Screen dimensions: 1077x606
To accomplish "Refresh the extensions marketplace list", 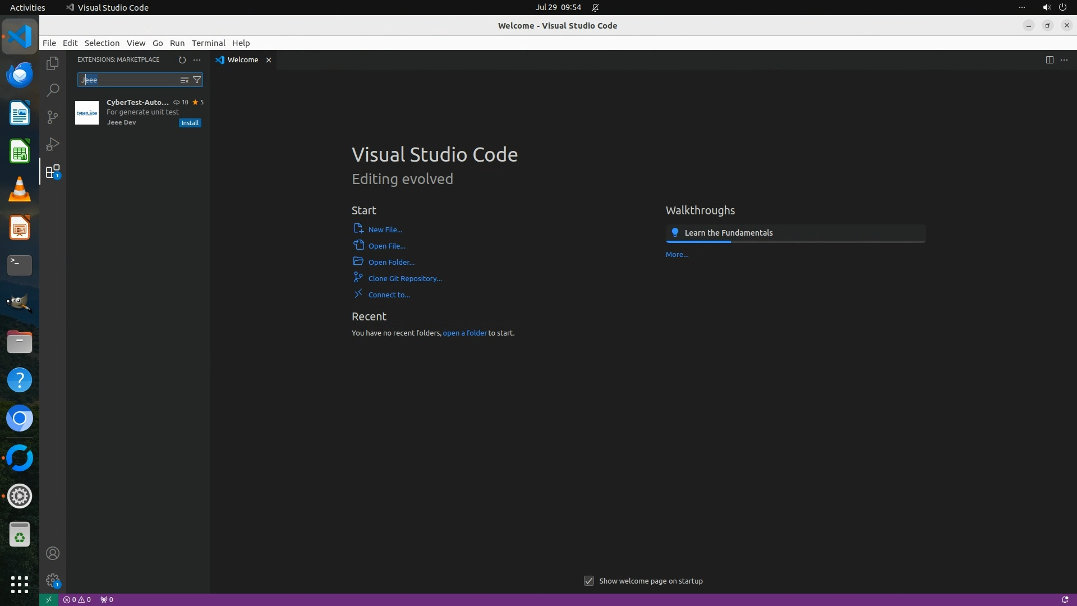I will (182, 59).
